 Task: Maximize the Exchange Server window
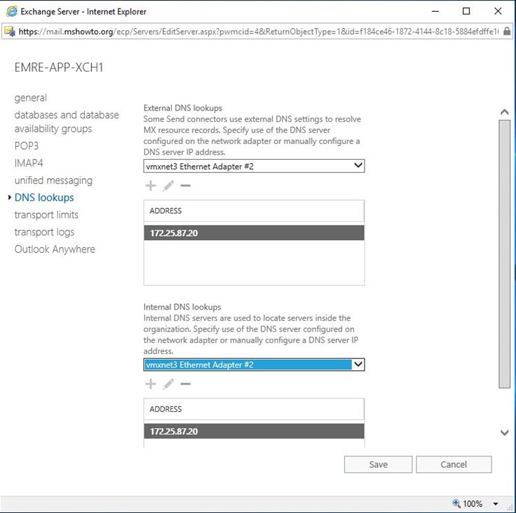[466, 12]
